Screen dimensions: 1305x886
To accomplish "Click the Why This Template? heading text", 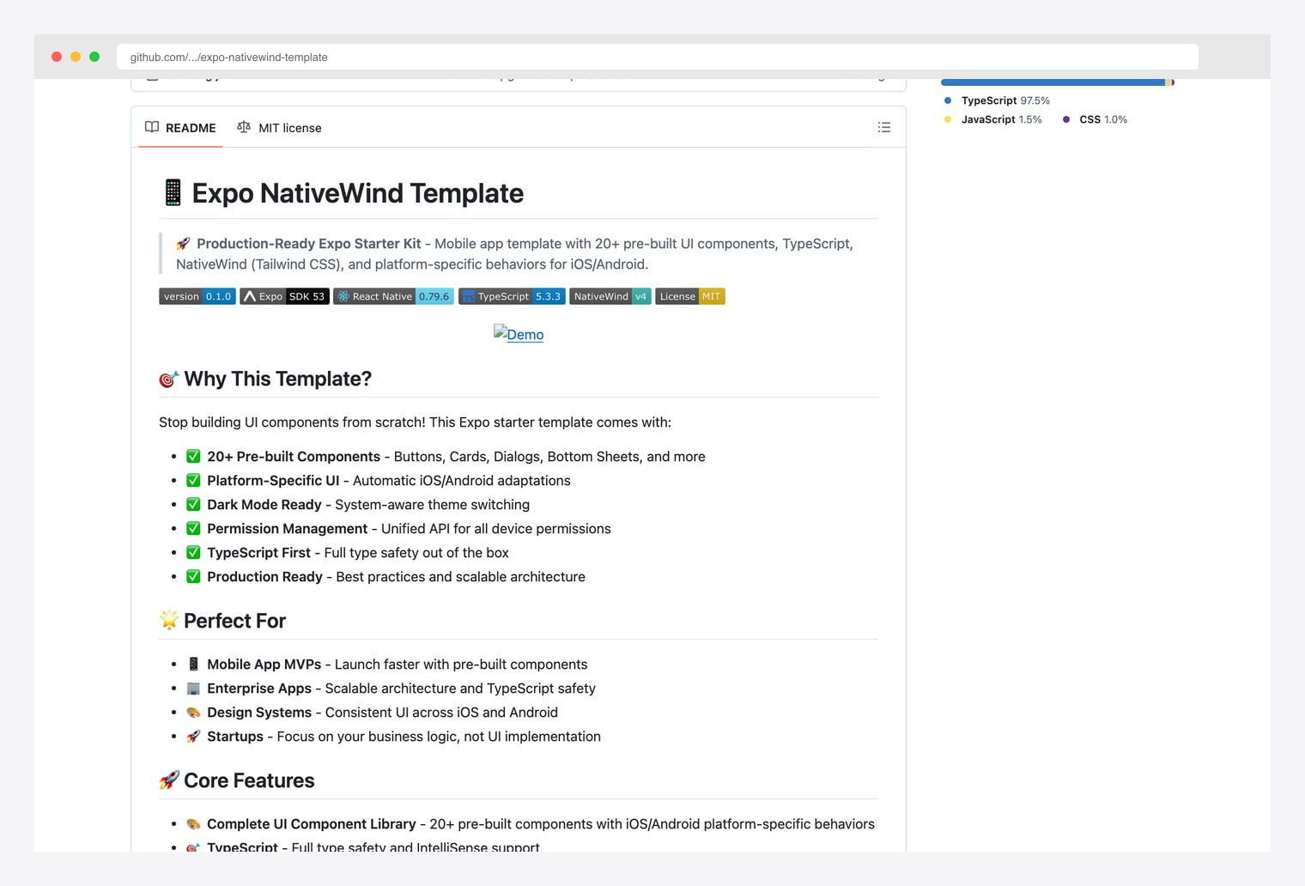I will coord(277,379).
